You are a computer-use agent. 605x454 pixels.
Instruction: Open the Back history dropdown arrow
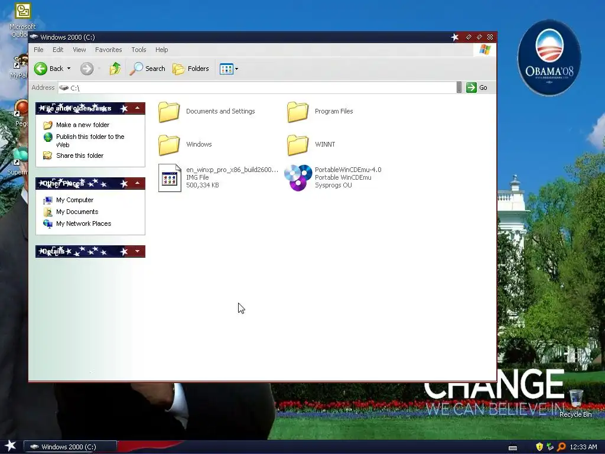tap(69, 69)
